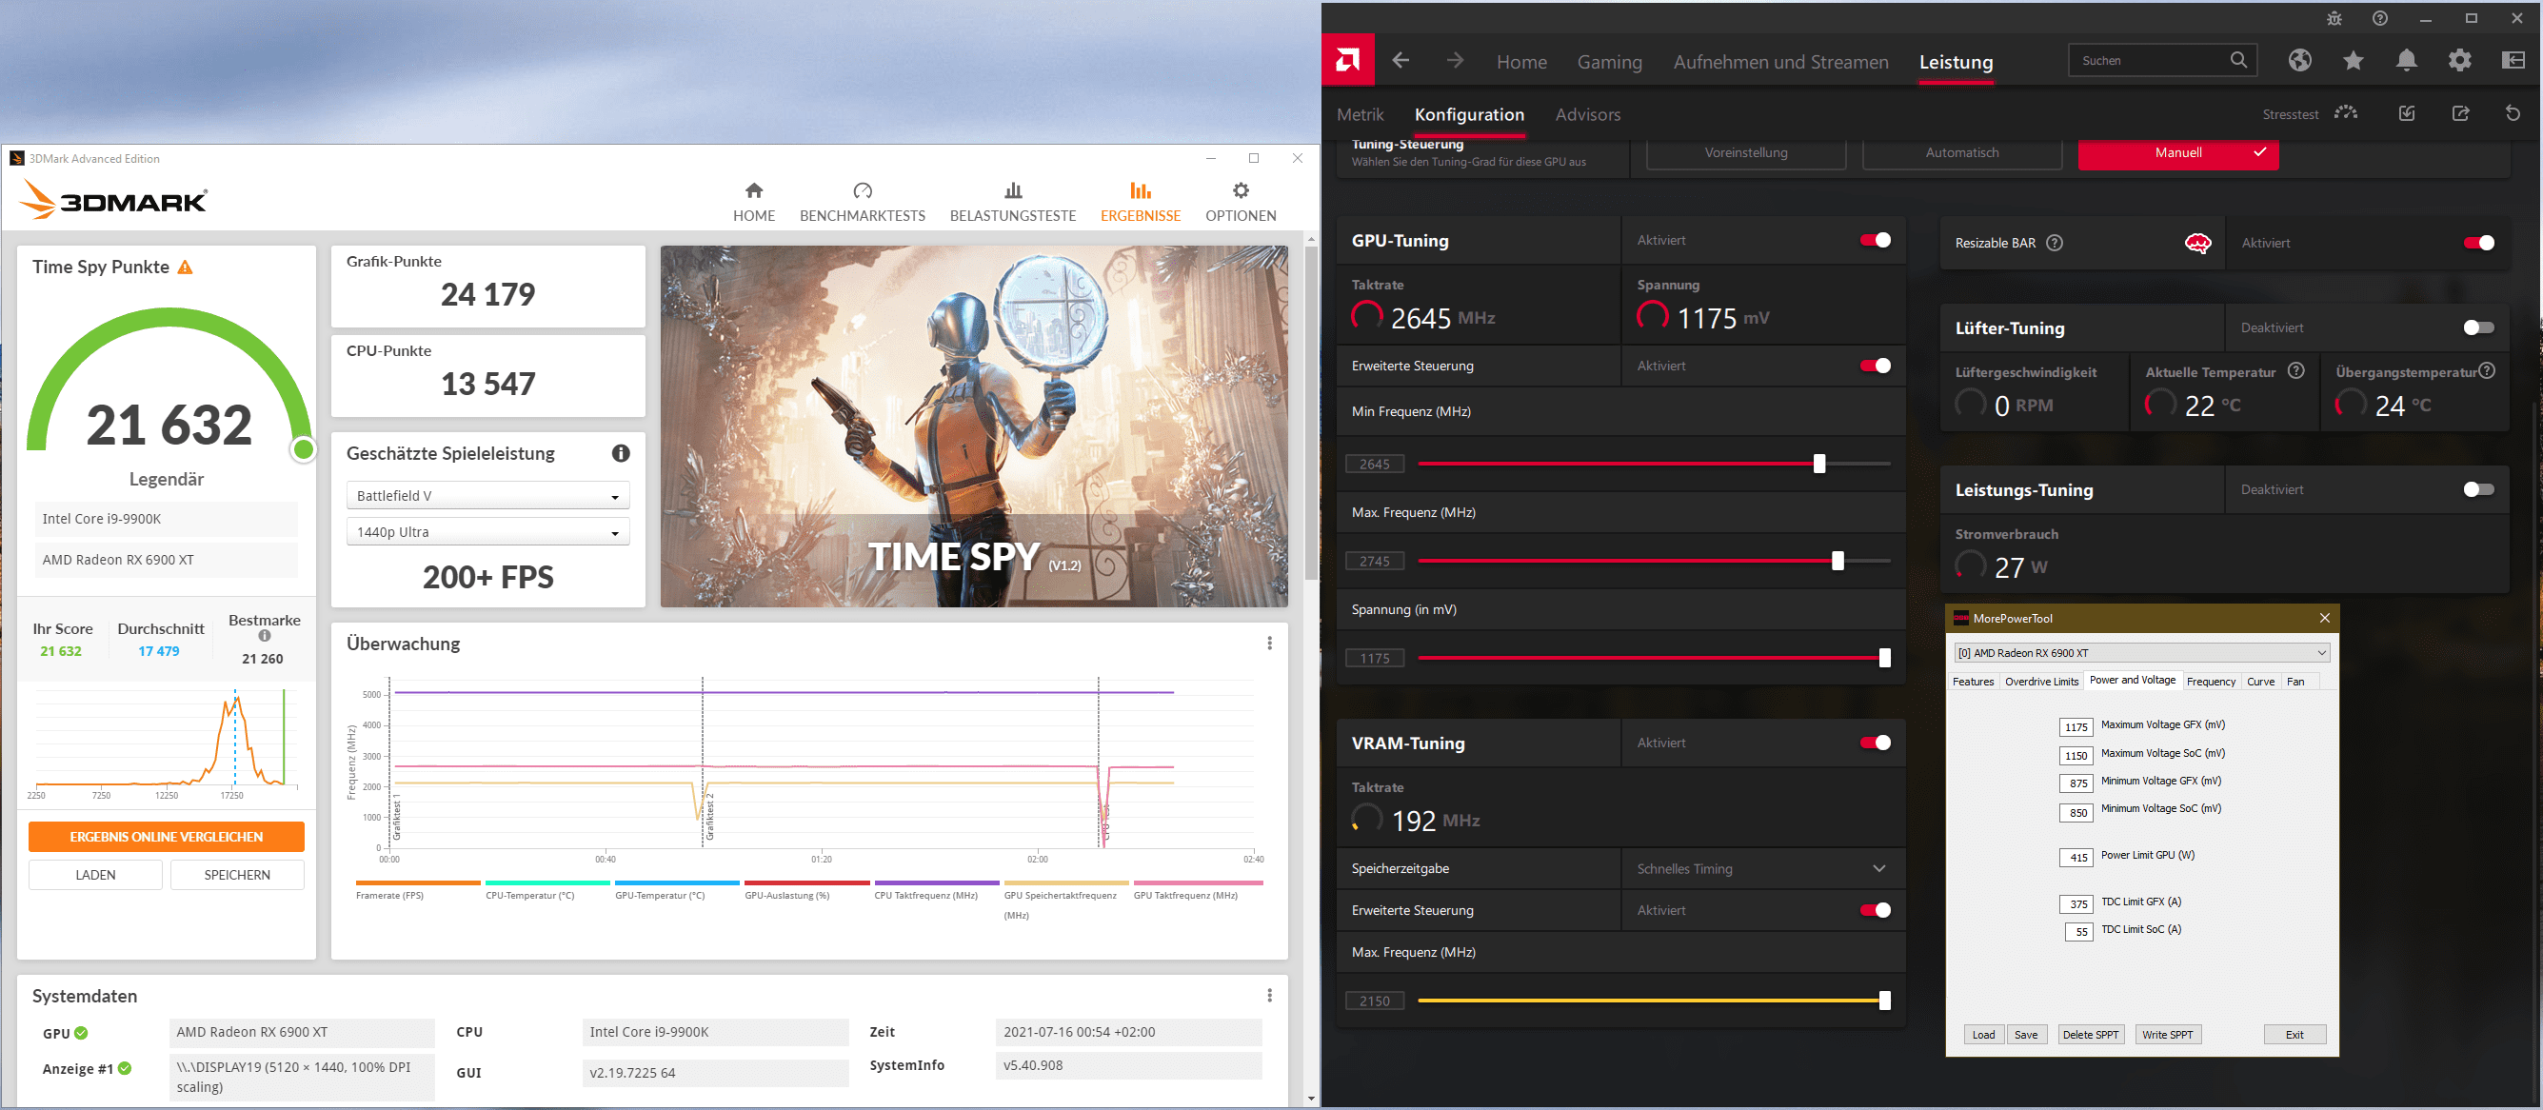Go forward with the right arrow in Radeon Software
The height and width of the screenshot is (1110, 2543).
coord(1455,60)
